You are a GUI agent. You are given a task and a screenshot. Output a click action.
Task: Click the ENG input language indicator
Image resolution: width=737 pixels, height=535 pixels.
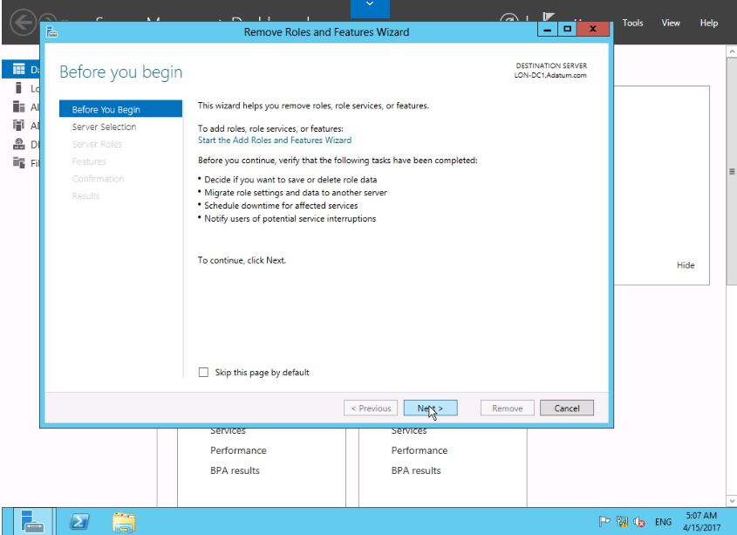(665, 521)
